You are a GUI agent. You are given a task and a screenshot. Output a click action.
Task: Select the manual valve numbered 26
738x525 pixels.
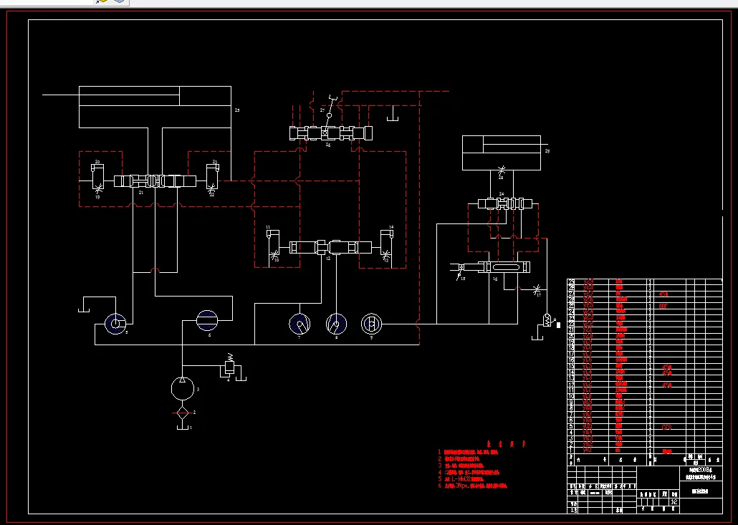[331, 133]
